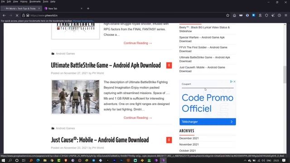The image size is (290, 163).
Task: Open Ultimate BattleStrike Game post title
Action: (x=106, y=65)
